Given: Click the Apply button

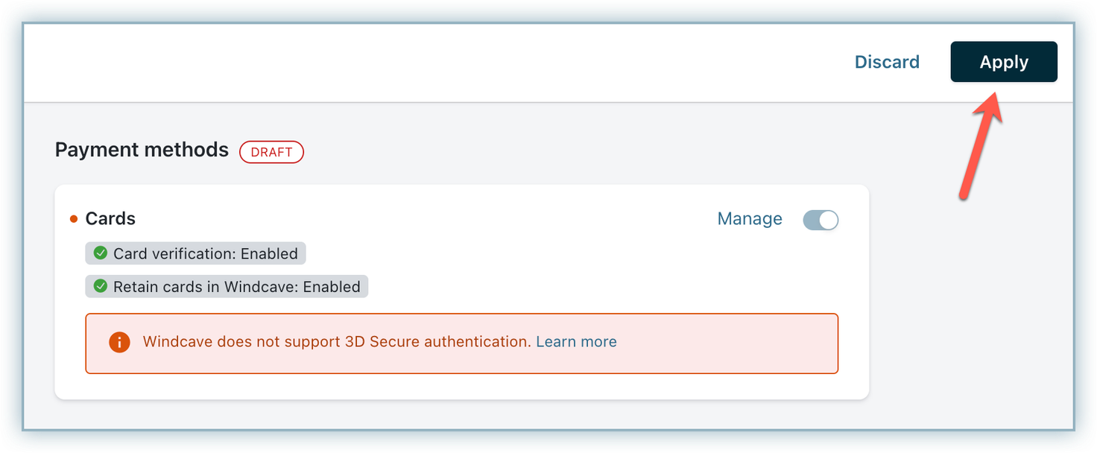Looking at the screenshot, I should [1003, 62].
